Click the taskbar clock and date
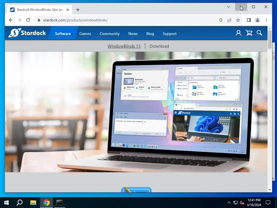This screenshot has height=208, width=277. pyautogui.click(x=254, y=203)
